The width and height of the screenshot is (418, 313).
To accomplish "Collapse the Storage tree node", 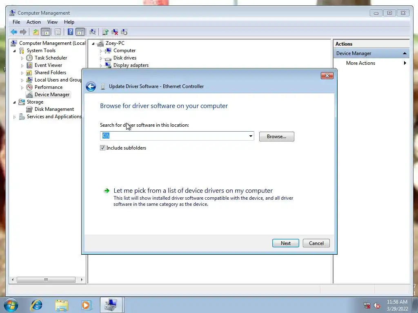I will (x=14, y=102).
